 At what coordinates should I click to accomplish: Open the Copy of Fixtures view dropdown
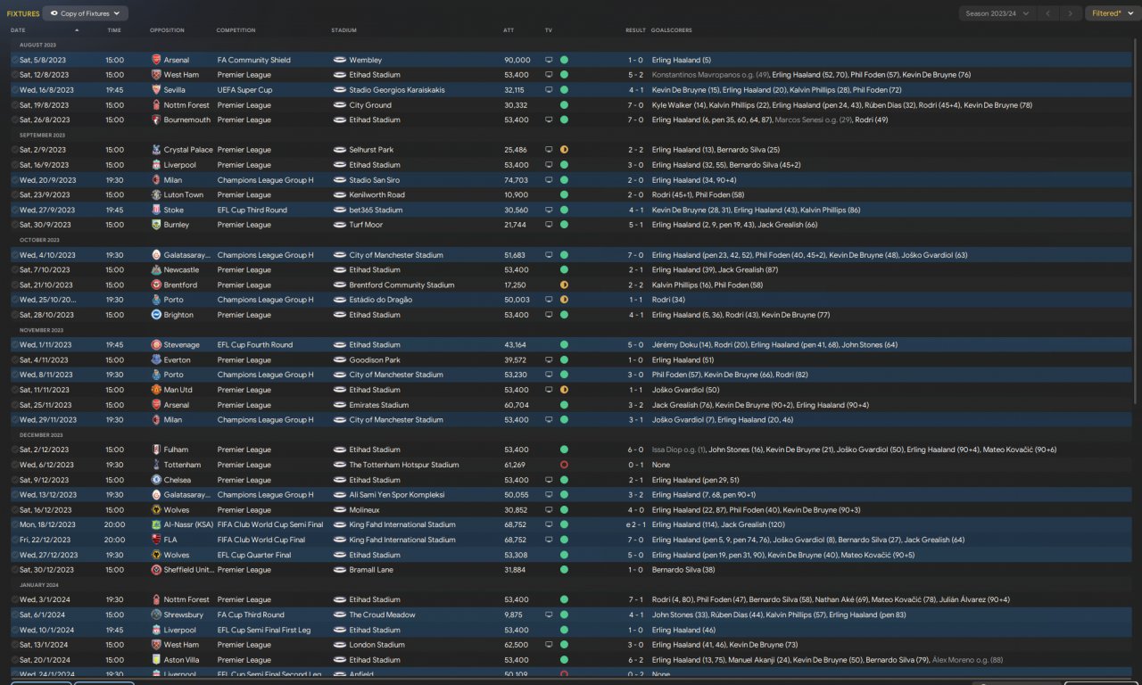[x=86, y=13]
